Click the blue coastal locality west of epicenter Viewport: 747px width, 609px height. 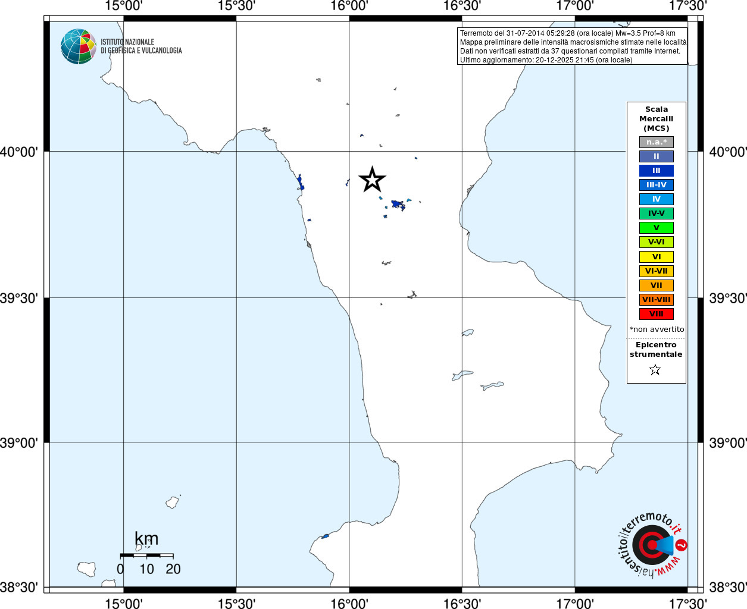301,183
